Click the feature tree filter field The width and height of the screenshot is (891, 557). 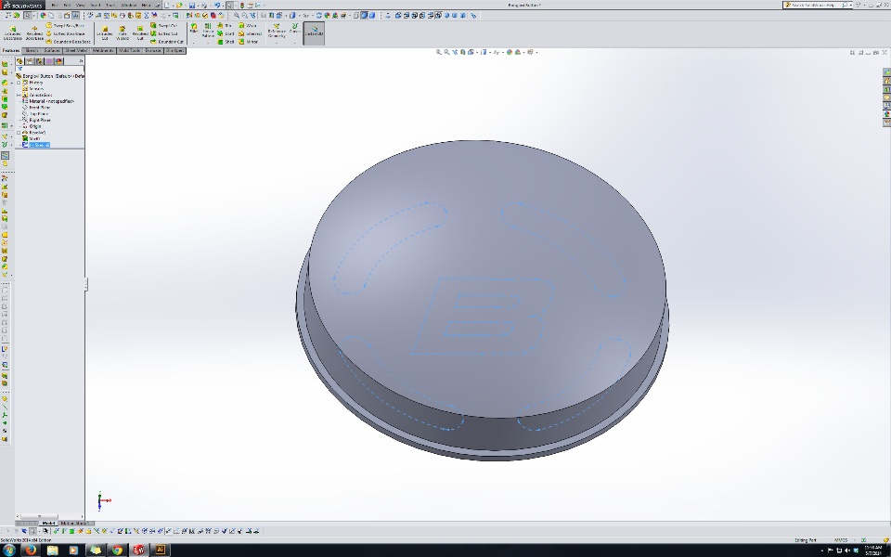click(x=50, y=69)
